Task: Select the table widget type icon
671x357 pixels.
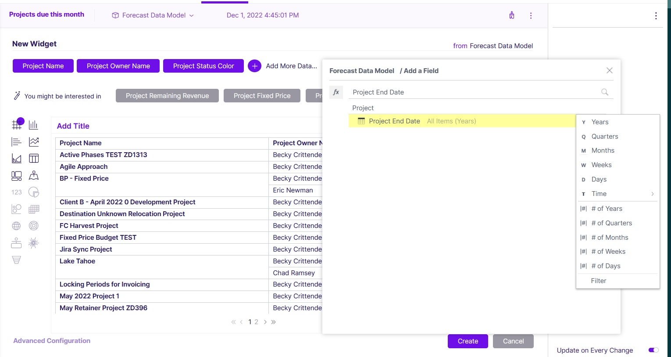Action: 34,158
